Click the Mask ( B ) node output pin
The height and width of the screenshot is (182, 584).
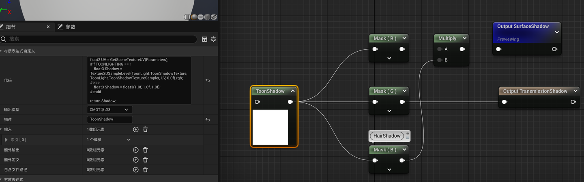[402, 160]
